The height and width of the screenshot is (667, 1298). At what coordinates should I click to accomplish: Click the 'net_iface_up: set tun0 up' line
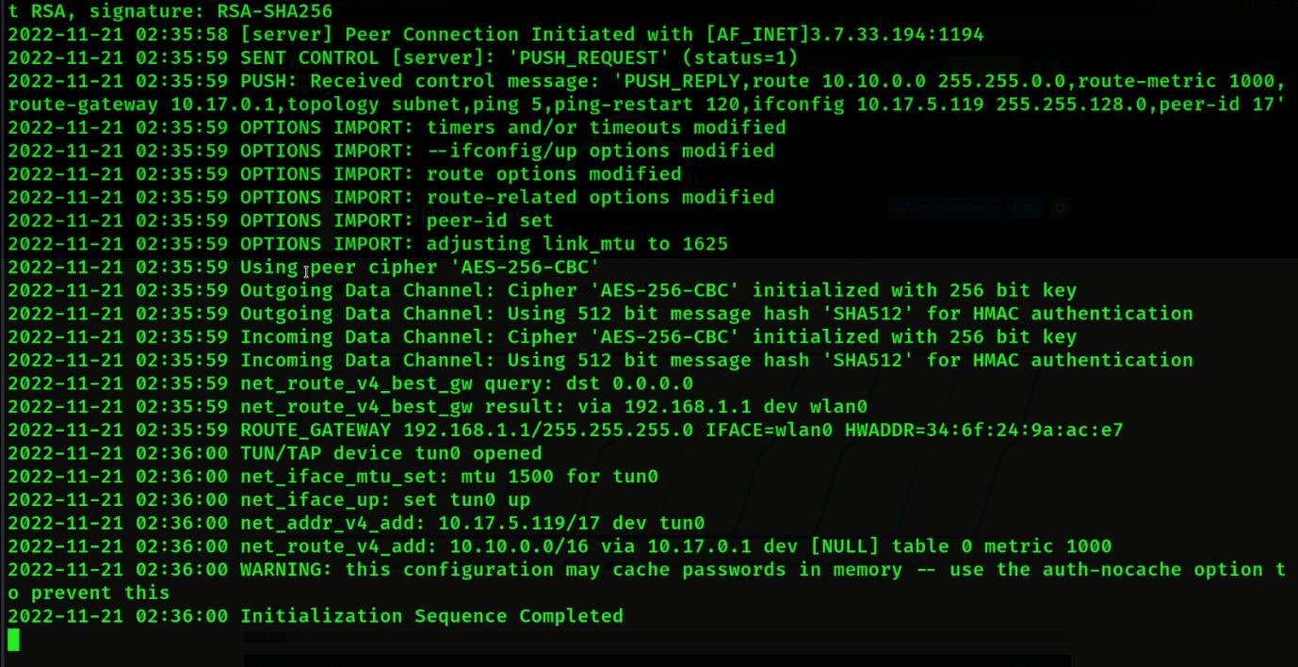click(385, 499)
